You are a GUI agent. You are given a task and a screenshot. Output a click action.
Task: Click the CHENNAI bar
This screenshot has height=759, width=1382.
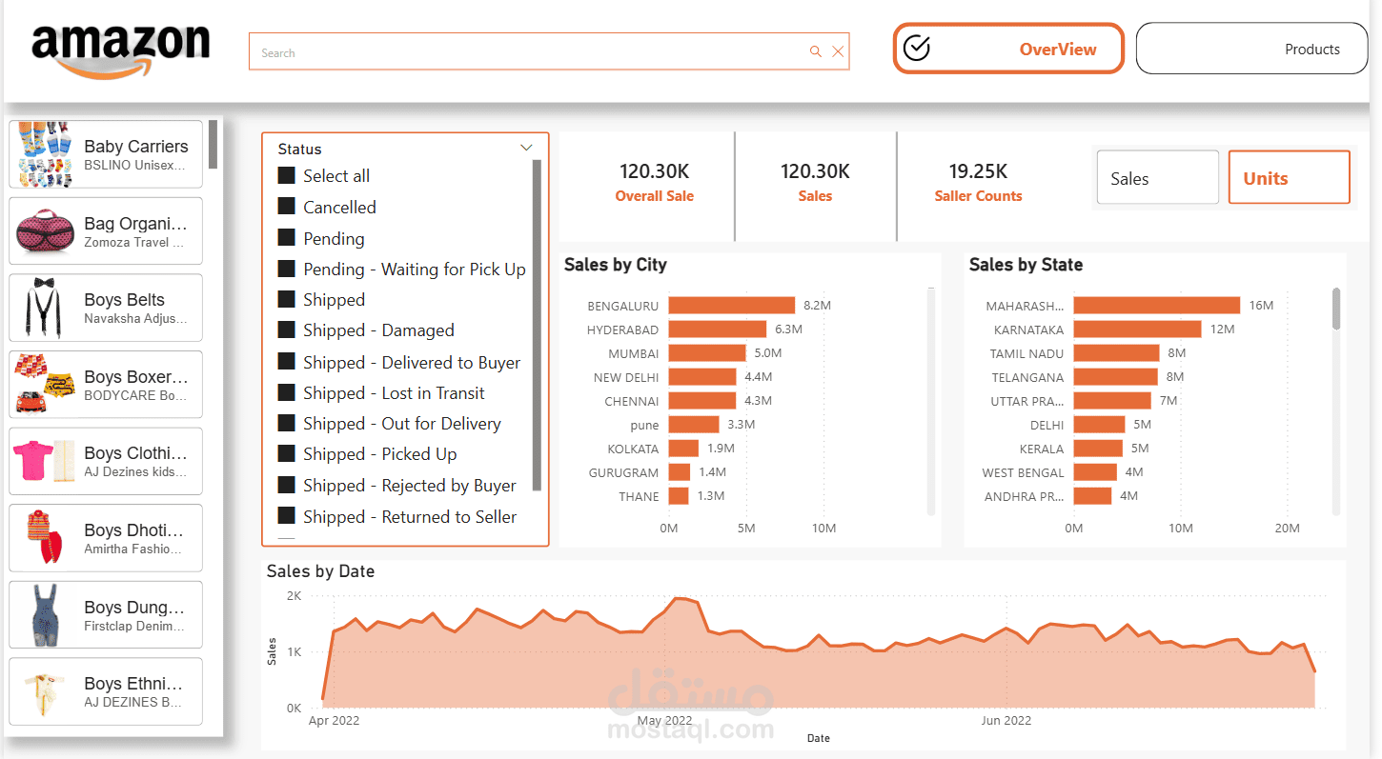(x=701, y=401)
